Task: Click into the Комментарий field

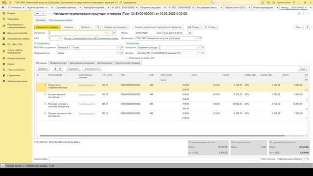Action: pyautogui.click(x=154, y=159)
